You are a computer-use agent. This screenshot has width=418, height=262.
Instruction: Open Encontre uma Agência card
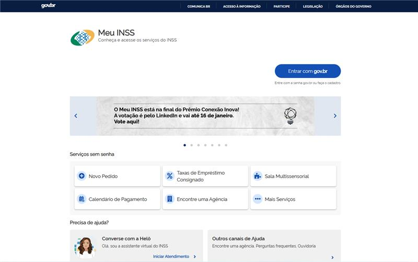click(x=205, y=199)
